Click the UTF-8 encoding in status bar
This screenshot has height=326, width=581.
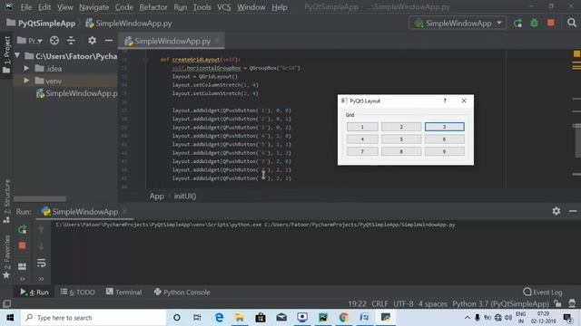pyautogui.click(x=403, y=304)
